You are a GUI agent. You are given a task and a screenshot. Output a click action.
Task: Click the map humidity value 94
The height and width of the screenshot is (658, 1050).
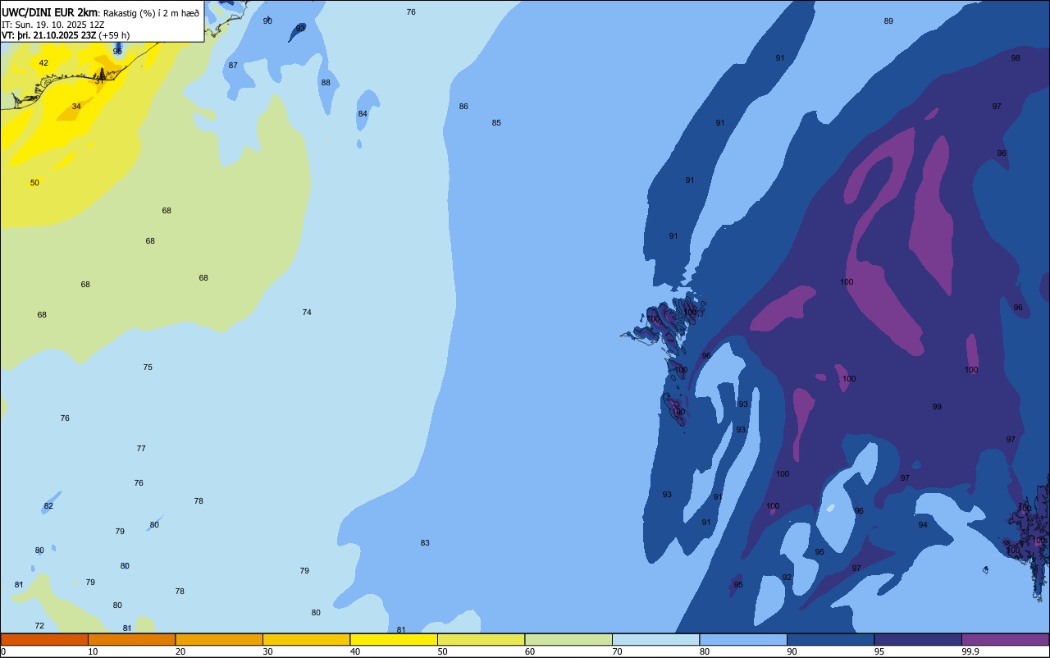pyautogui.click(x=923, y=525)
